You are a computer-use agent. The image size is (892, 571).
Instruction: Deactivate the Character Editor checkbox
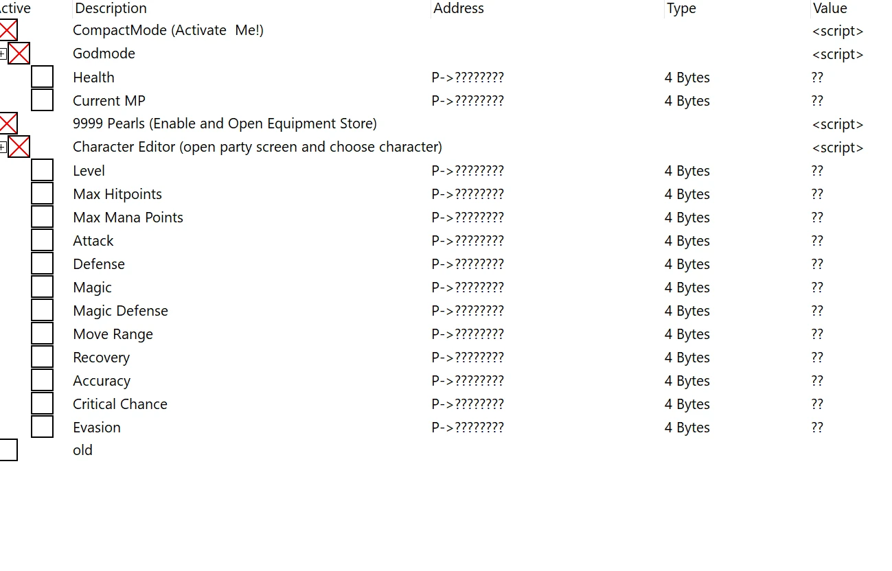19,147
